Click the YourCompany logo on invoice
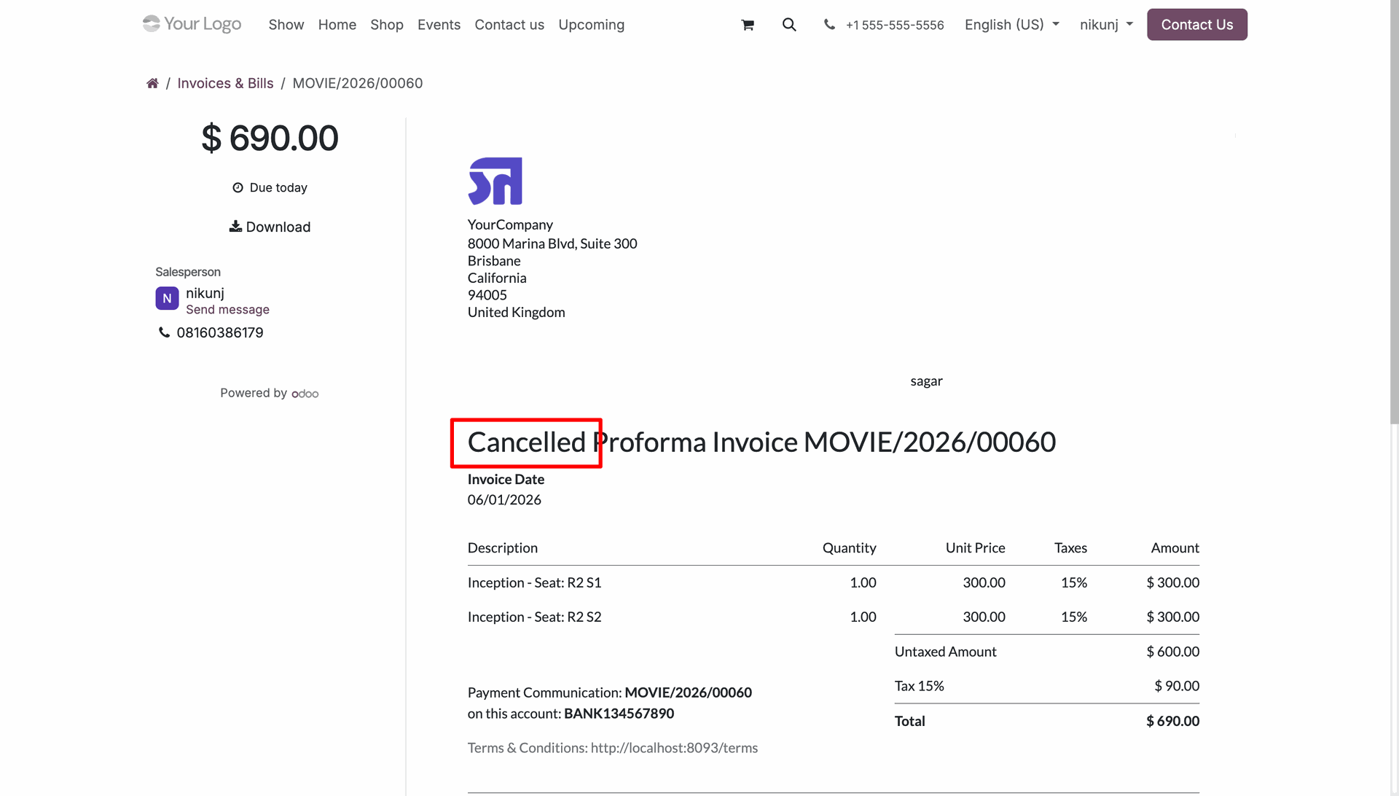The image size is (1399, 796). (495, 181)
